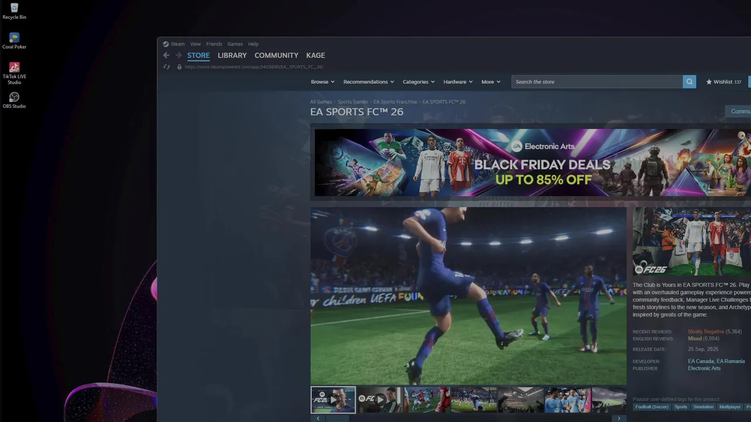Go back with the left arrow button

point(166,55)
